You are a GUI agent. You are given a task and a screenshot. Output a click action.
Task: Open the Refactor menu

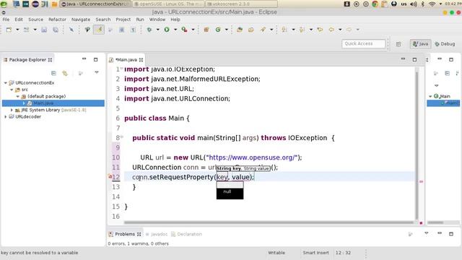(57, 19)
